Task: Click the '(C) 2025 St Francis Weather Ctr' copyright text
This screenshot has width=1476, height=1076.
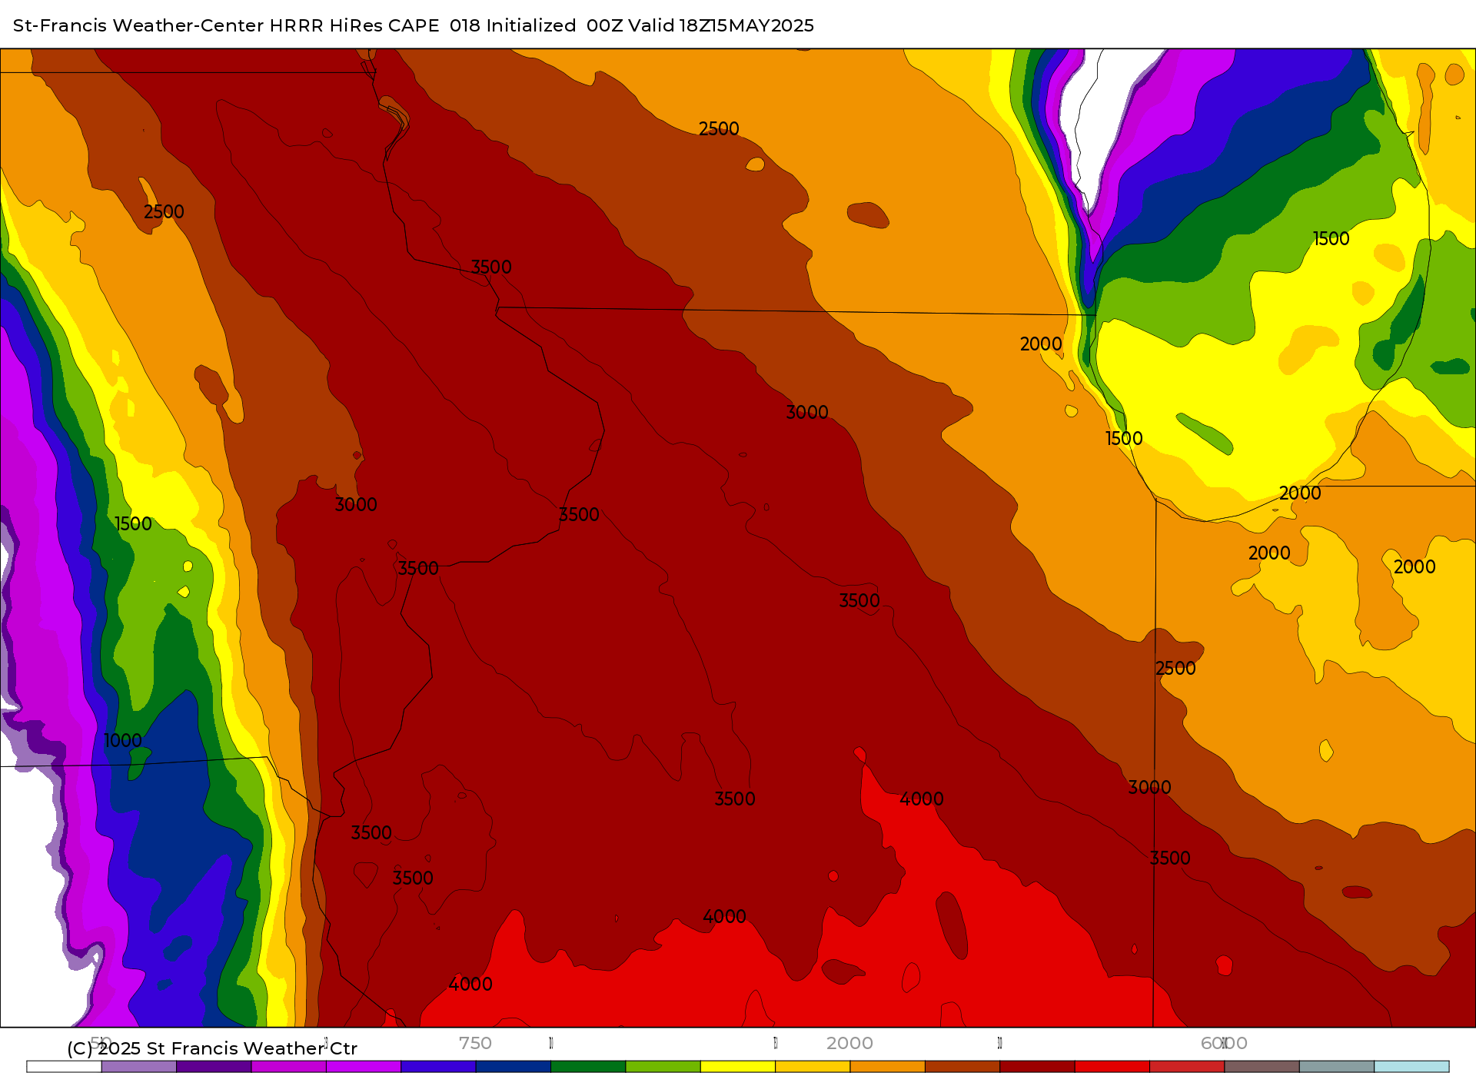Action: click(x=212, y=1048)
